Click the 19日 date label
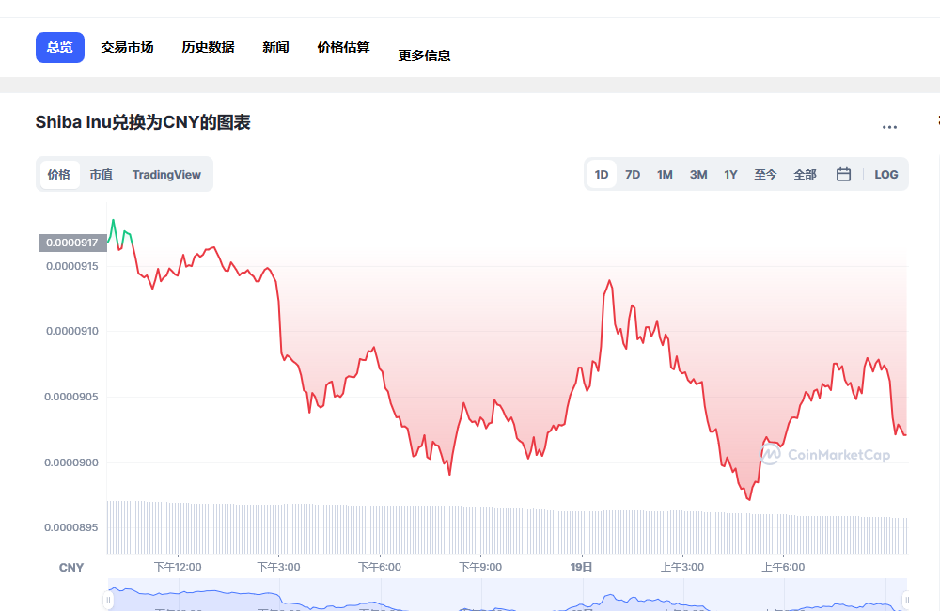 [x=582, y=567]
